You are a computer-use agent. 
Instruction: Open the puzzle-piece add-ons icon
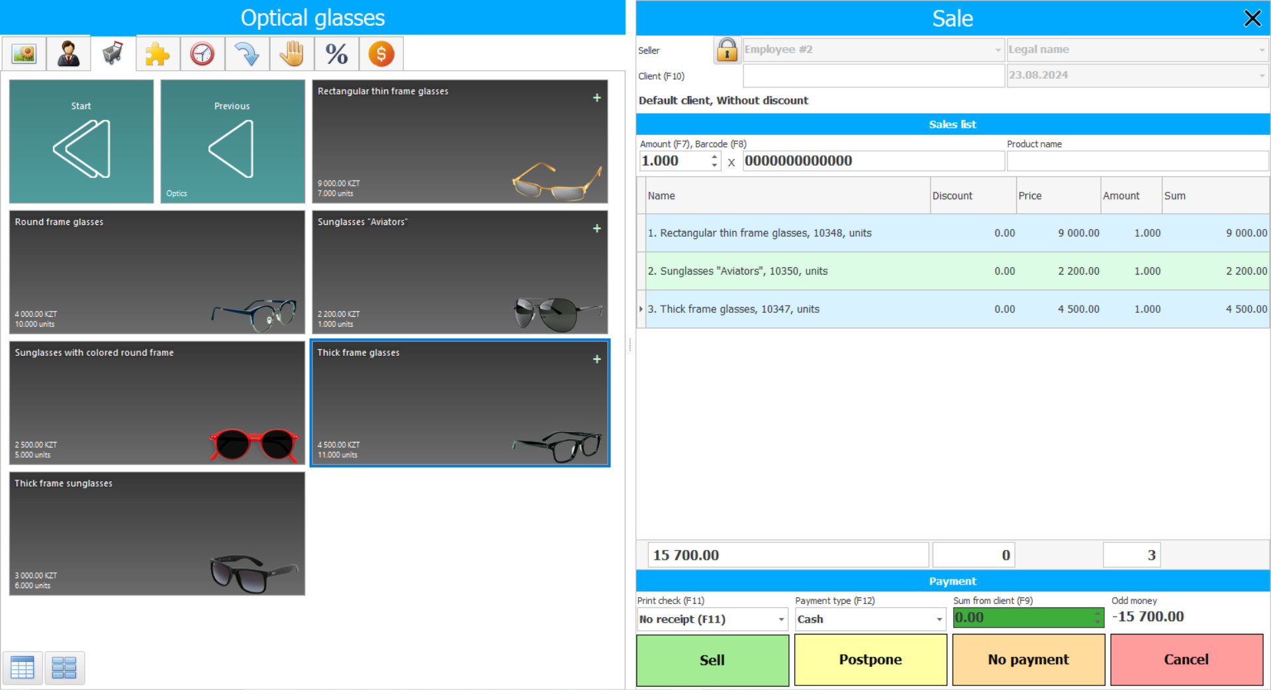[158, 53]
